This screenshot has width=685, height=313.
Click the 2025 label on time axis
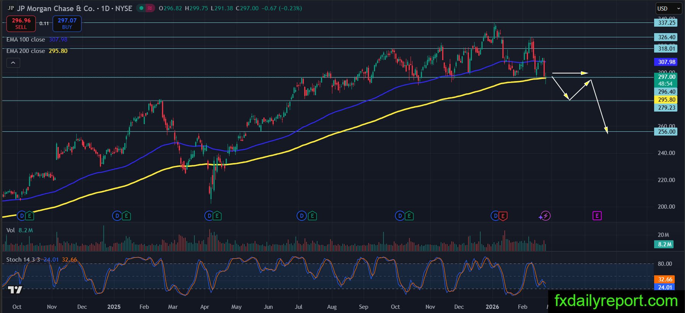pos(114,307)
